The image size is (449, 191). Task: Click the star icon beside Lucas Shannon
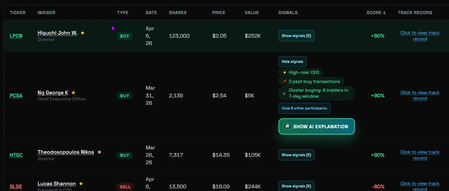coord(81,184)
